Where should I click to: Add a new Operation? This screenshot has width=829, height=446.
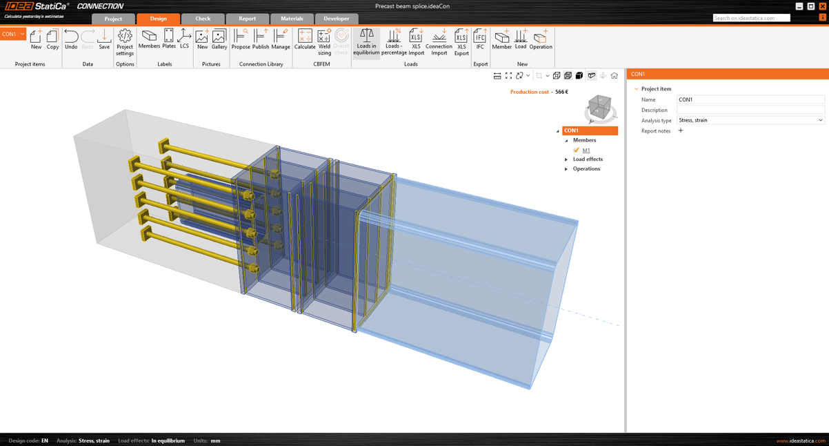(x=541, y=39)
